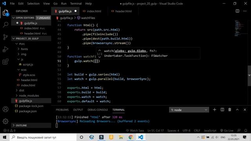Collapse the Open Editors section
The image size is (251, 141).
click(x=14, y=18)
